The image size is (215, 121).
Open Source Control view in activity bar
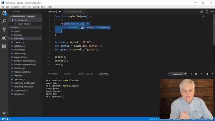[4, 30]
